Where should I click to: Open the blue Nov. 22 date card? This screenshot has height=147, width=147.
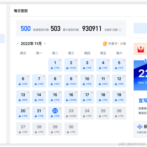tap(140, 75)
